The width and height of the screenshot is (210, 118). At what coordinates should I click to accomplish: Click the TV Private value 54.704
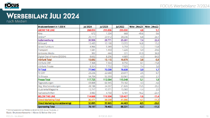(92, 76)
